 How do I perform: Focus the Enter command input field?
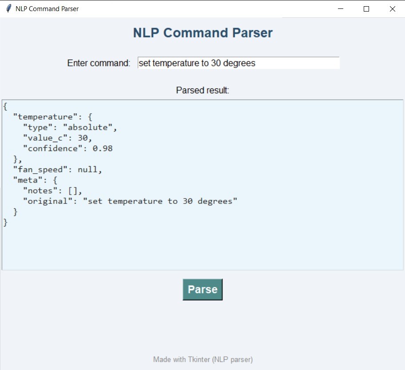click(238, 63)
